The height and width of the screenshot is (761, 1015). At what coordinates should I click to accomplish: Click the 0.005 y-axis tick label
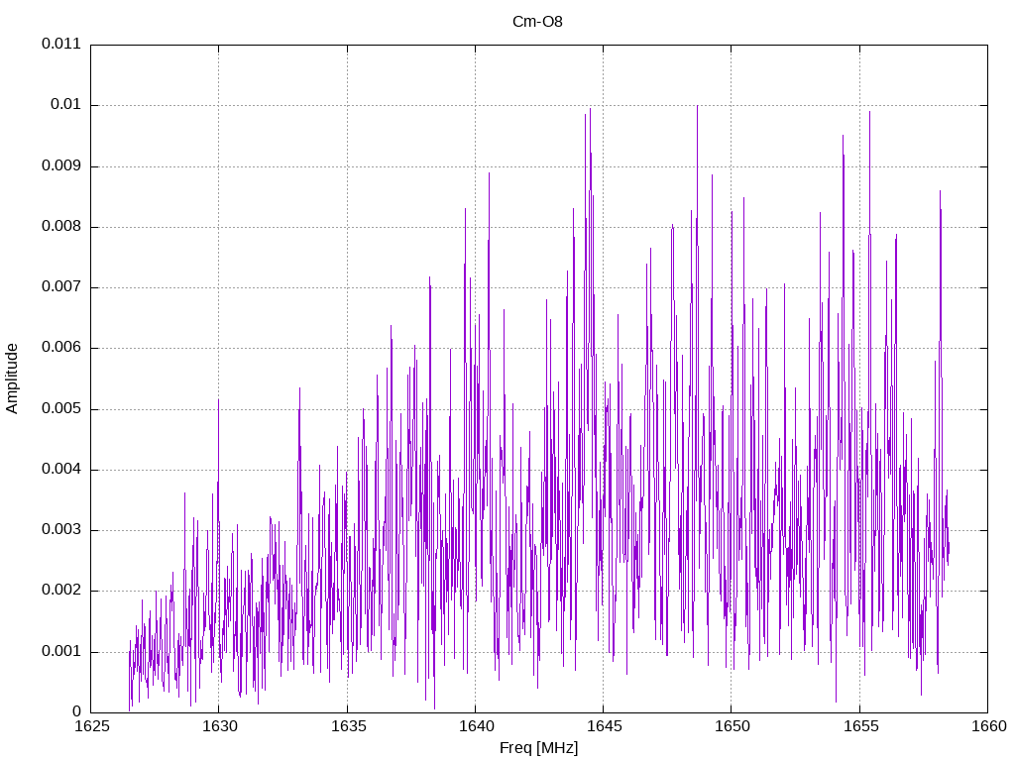pyautogui.click(x=61, y=407)
